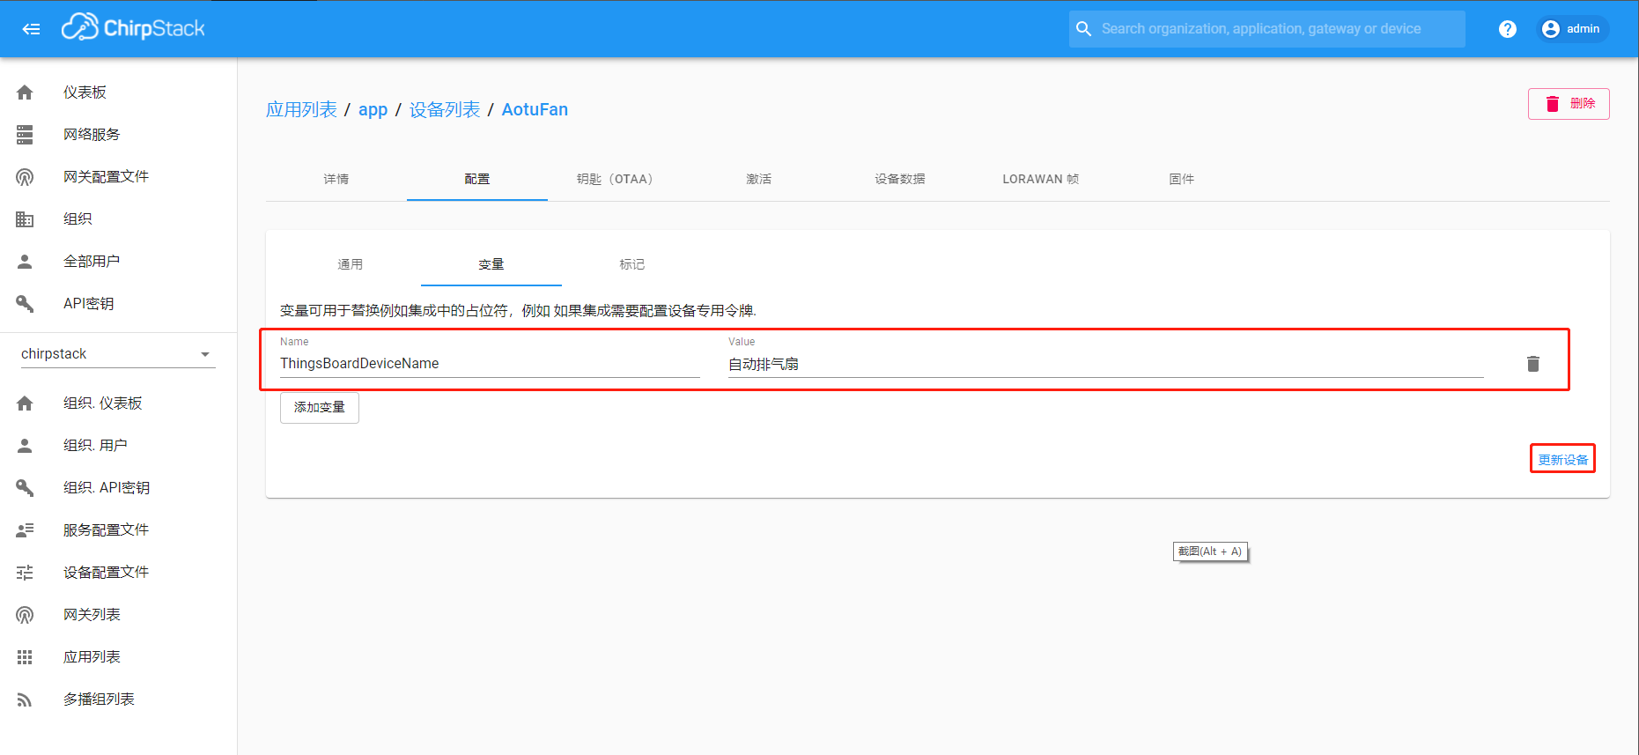Open 网关列表 in the sidebar
This screenshot has width=1639, height=755.
[92, 615]
